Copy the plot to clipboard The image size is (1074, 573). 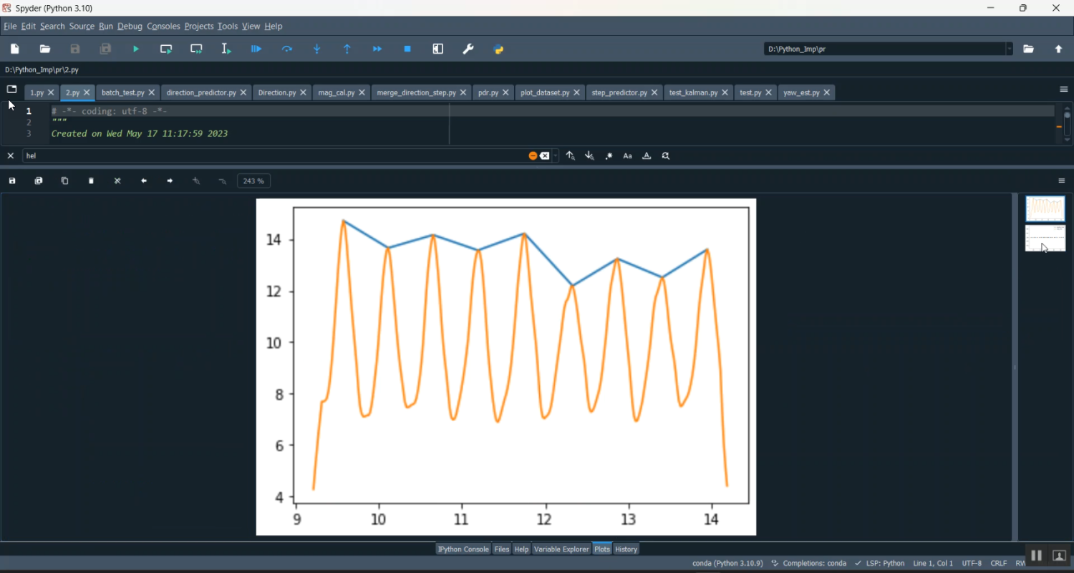click(65, 181)
